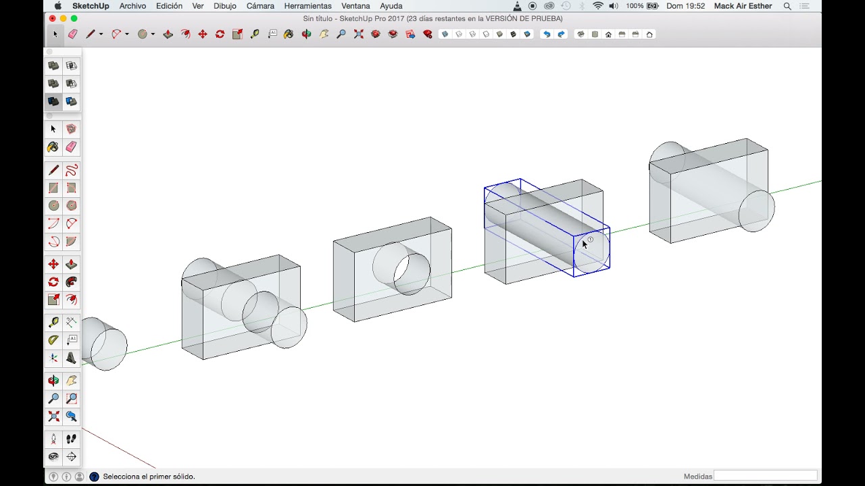Screen dimensions: 865x486
Task: Select the Axes tool
Action: [x=53, y=358]
